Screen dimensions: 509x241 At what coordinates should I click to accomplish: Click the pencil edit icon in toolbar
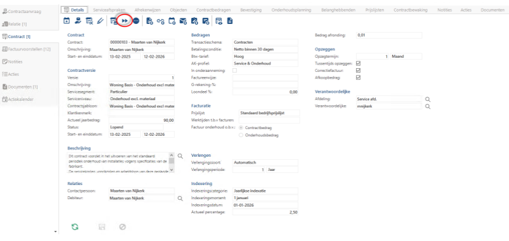(x=100, y=21)
